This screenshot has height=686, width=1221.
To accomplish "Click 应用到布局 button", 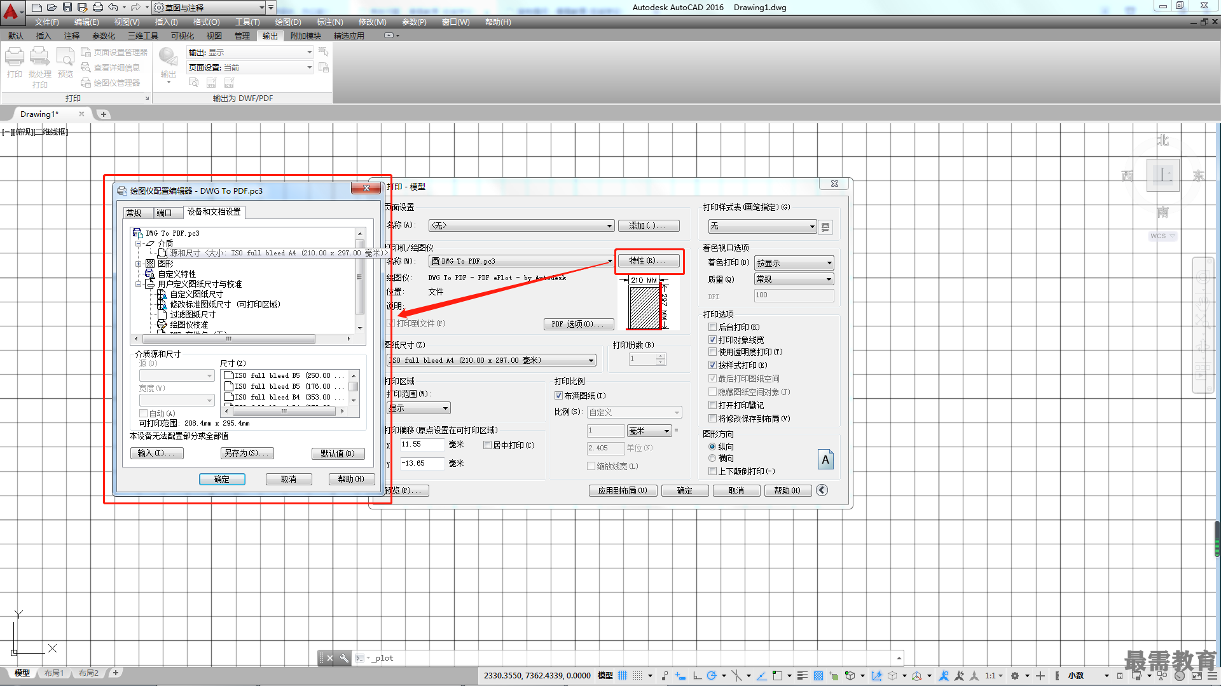I will [623, 490].
